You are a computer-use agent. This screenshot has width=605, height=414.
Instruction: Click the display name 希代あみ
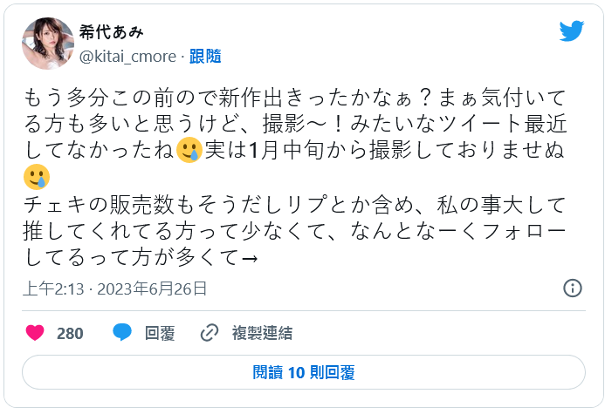(112, 32)
